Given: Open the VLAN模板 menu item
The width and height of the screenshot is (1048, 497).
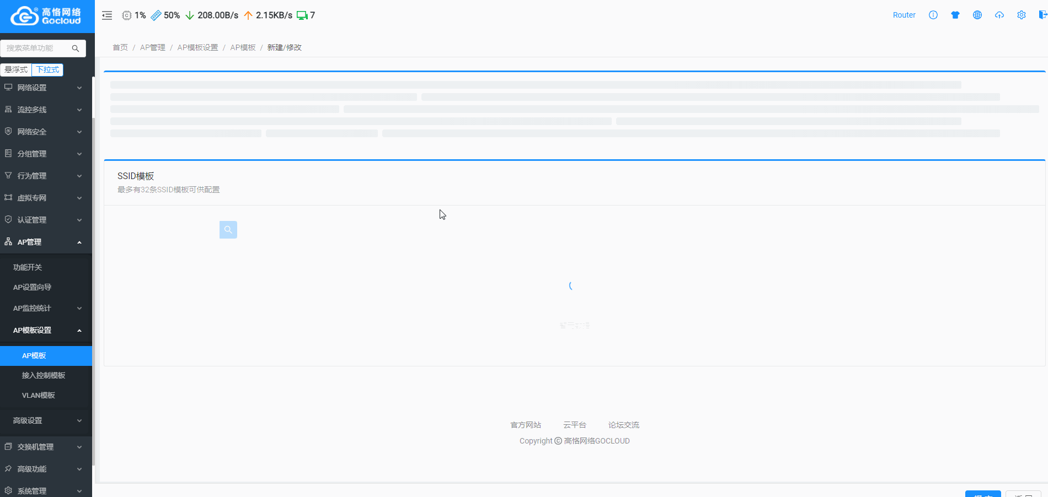Looking at the screenshot, I should point(46,395).
